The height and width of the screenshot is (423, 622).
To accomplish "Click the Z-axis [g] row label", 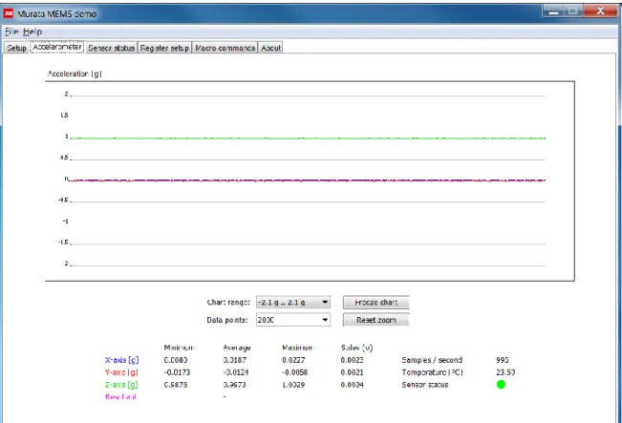I will (x=121, y=385).
